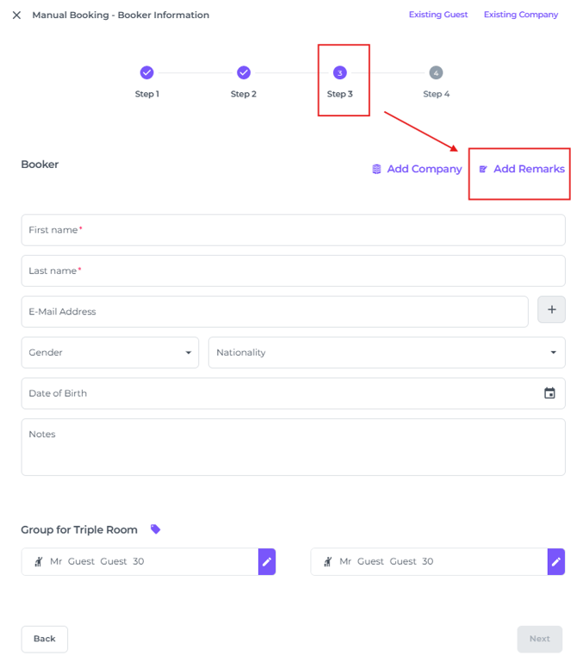Click the Last name field
The height and width of the screenshot is (662, 577).
[x=293, y=270]
